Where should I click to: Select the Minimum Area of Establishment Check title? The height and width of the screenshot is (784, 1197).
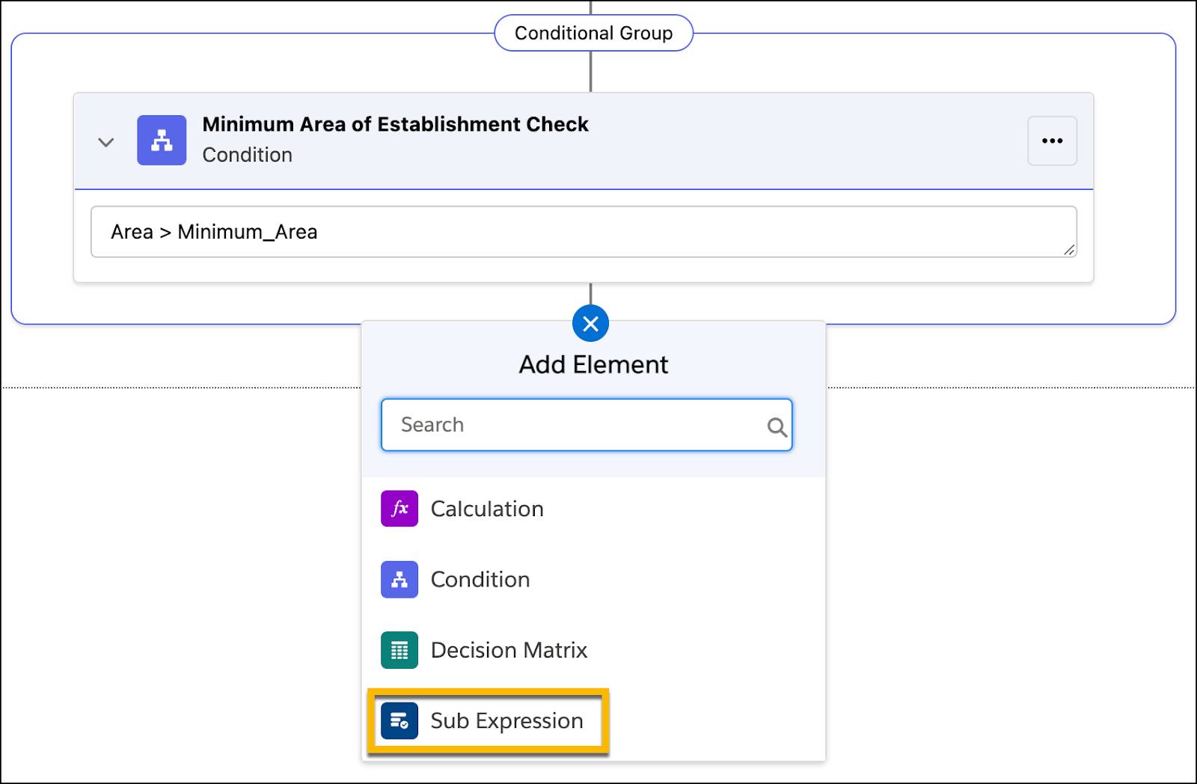[x=394, y=124]
